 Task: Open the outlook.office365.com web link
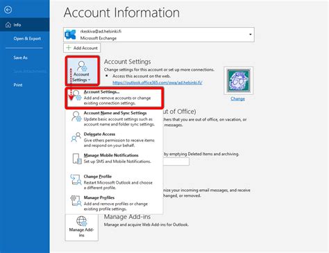coord(158,82)
